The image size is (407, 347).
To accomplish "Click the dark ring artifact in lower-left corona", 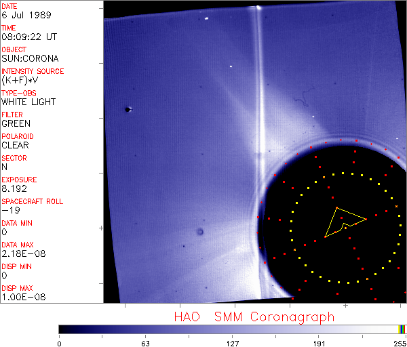I will pos(200,232).
